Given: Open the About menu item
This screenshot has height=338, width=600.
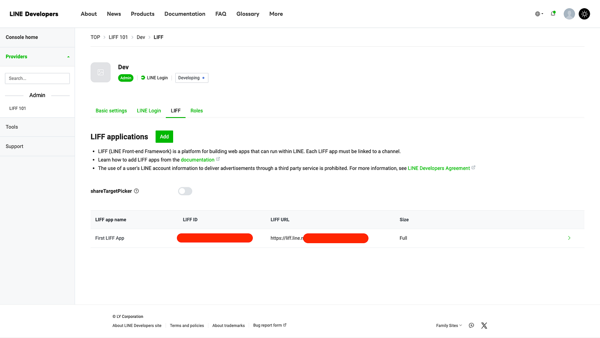Looking at the screenshot, I should point(89,14).
